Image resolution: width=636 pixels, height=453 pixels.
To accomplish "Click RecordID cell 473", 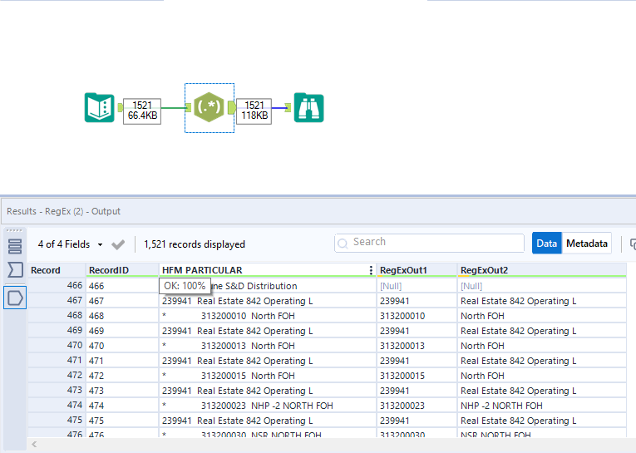I will pos(121,391).
